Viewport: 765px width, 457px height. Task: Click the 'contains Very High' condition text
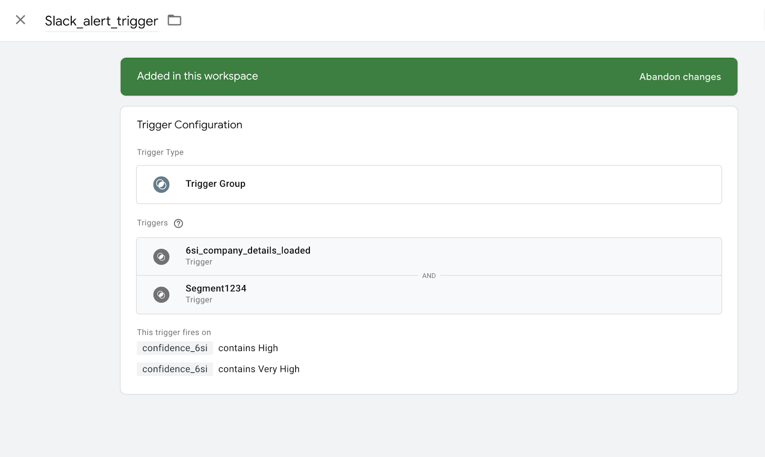(259, 369)
